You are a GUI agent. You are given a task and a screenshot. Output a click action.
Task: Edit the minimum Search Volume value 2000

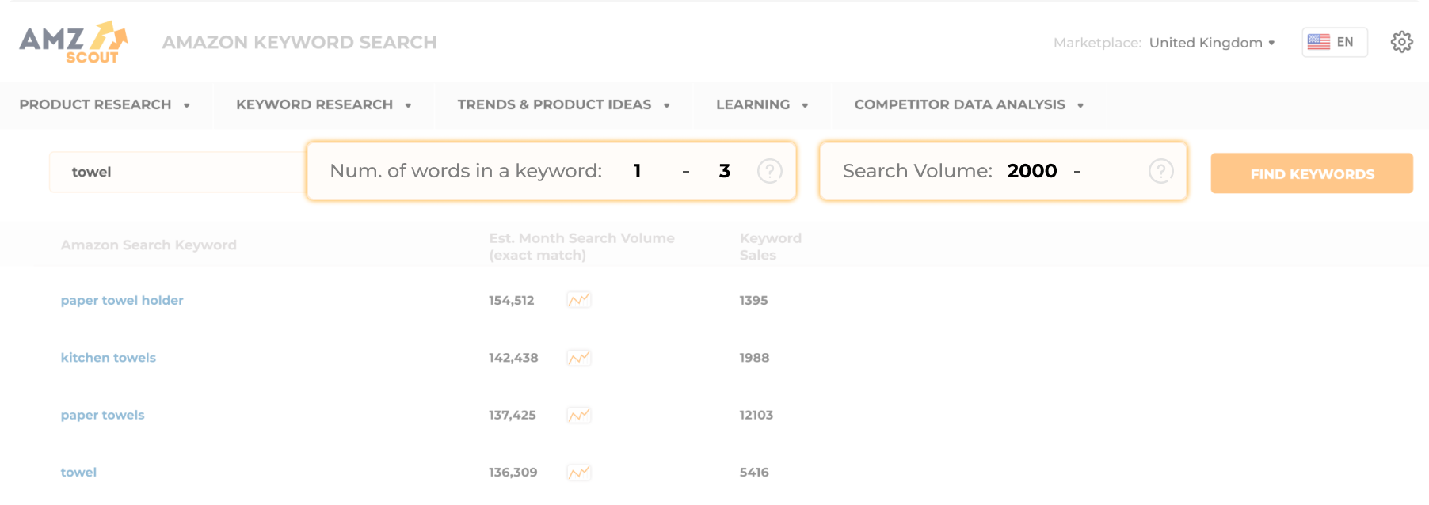[x=1032, y=170]
